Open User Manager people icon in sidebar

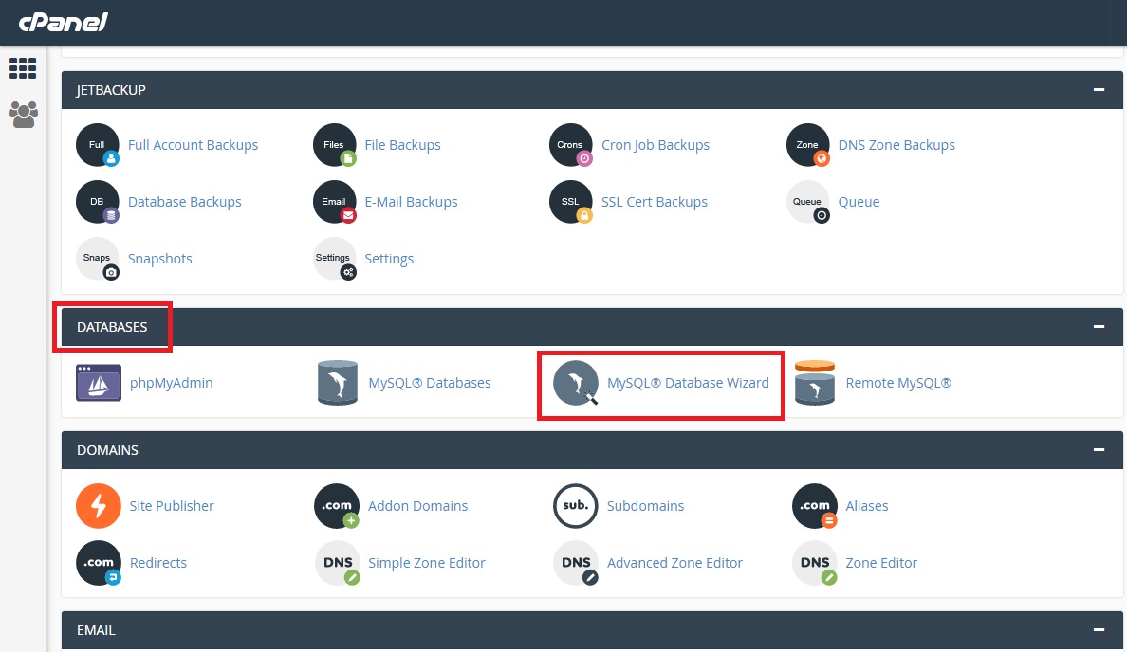(x=23, y=114)
